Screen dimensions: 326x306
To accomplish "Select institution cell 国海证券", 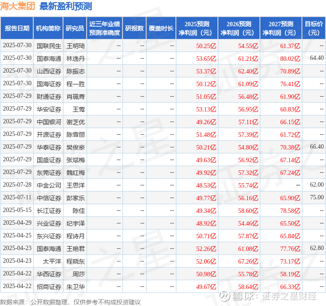I will tap(49, 84).
